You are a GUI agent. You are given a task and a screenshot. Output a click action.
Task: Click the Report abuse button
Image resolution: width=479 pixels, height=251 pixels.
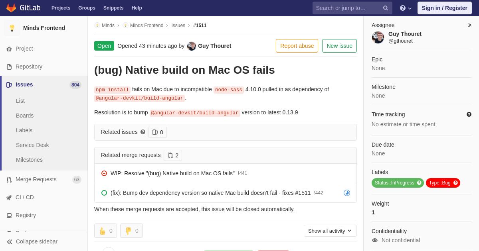(297, 46)
